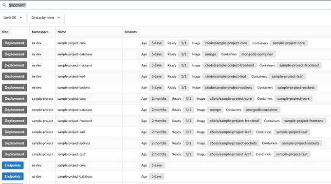The image size is (331, 184).
Task: Click Deployment badge for ns-dev sample-project-sockets
Action: pyautogui.click(x=15, y=88)
